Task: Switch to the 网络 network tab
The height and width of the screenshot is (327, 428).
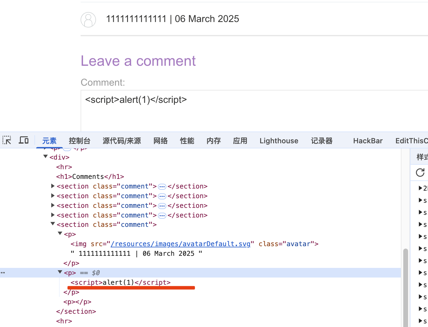Action: coord(160,141)
